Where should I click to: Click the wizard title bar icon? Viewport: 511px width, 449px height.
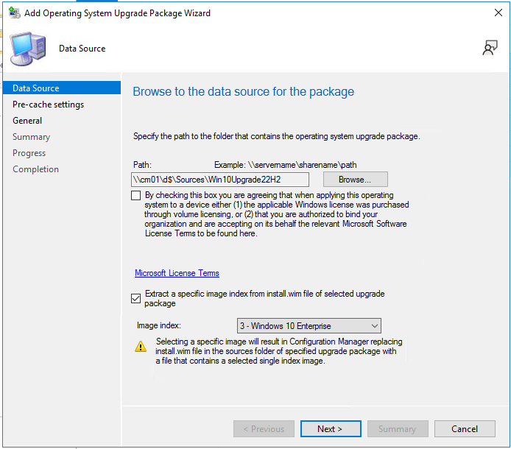tap(14, 13)
